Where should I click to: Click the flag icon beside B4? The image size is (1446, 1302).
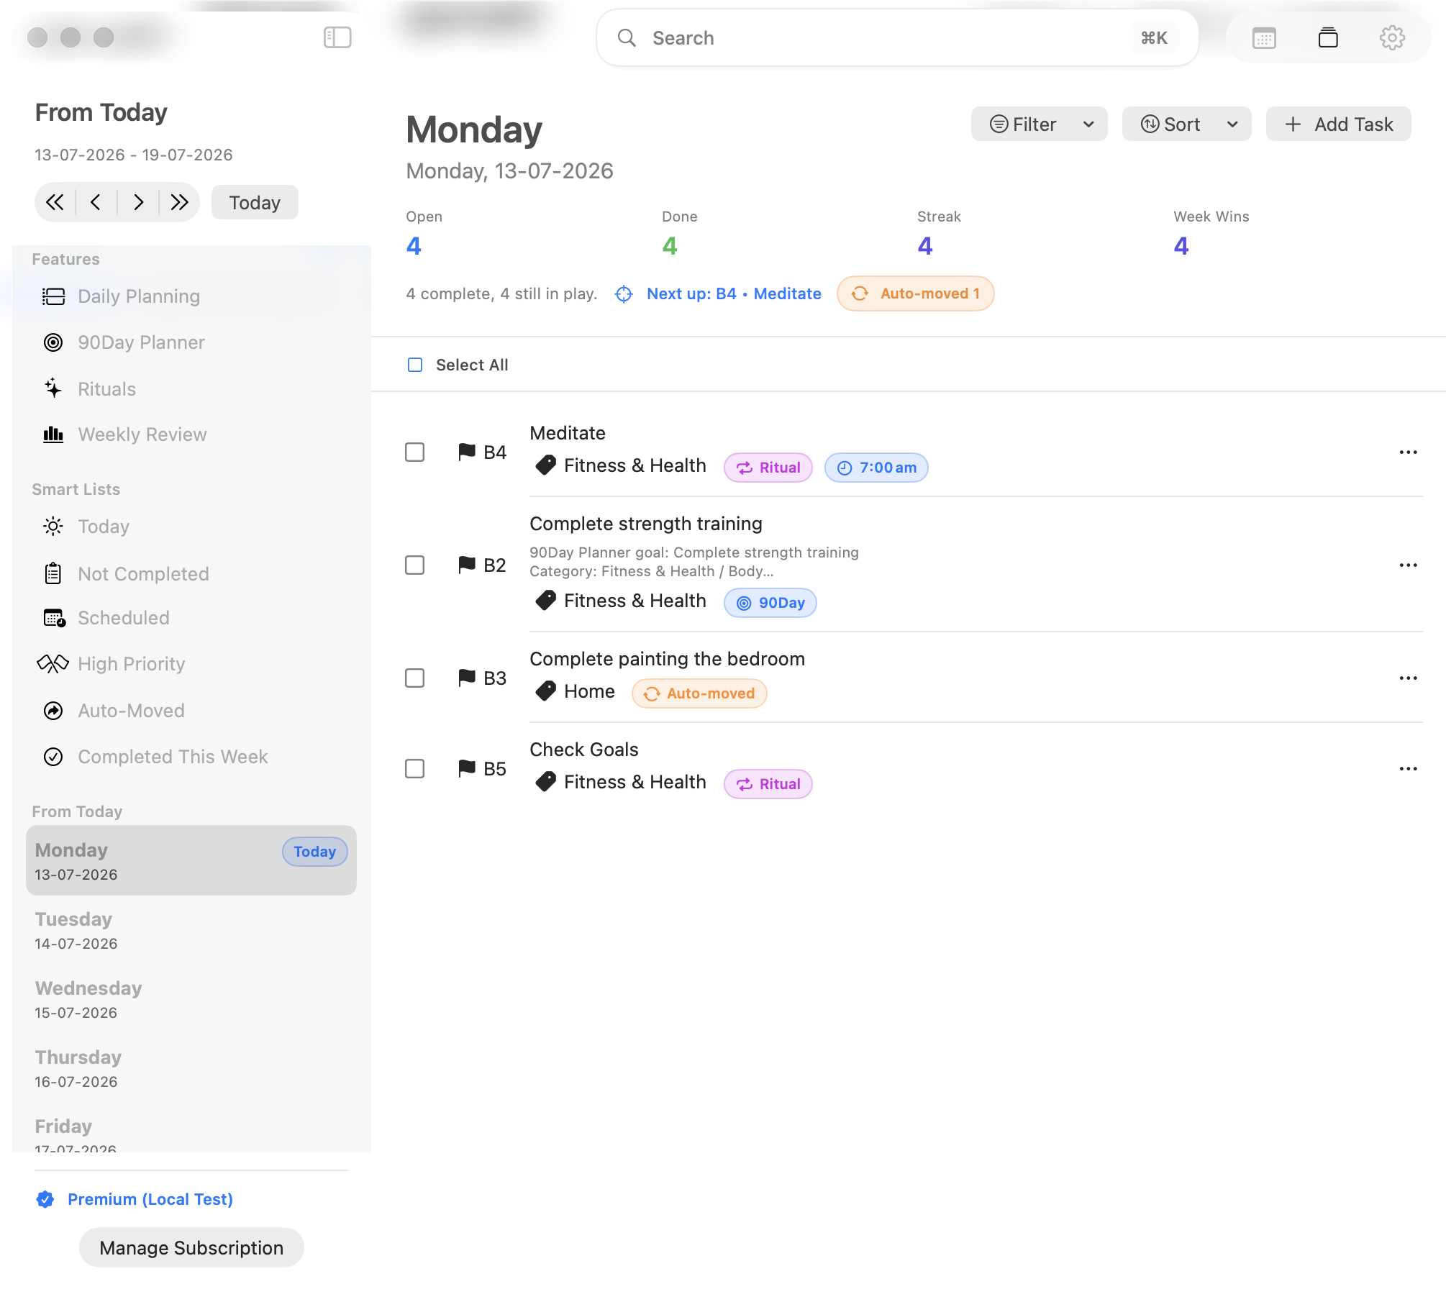467,452
